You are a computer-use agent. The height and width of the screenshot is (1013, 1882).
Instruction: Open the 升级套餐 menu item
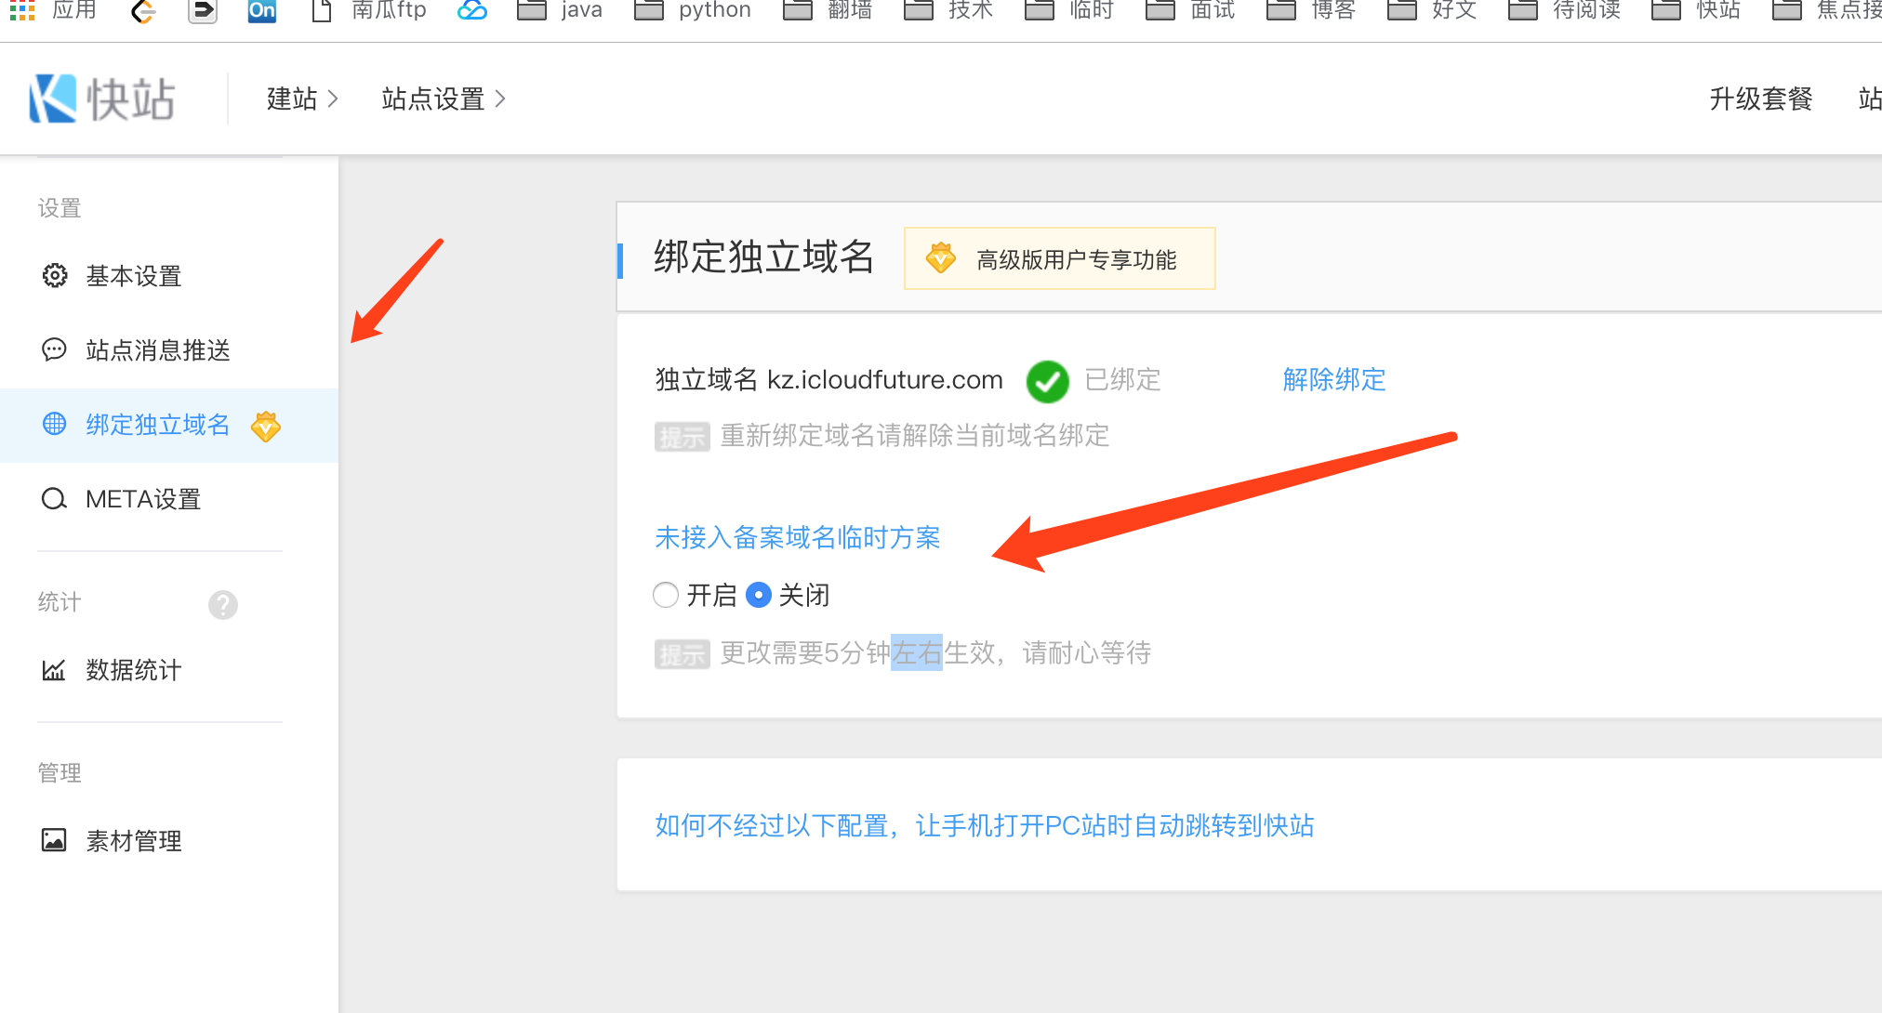1760,99
